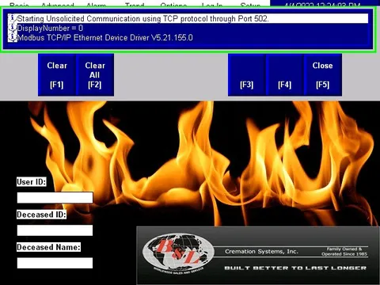Open the Log In menu at the top
Viewport: 380px width, 285px height.
[212, 5]
